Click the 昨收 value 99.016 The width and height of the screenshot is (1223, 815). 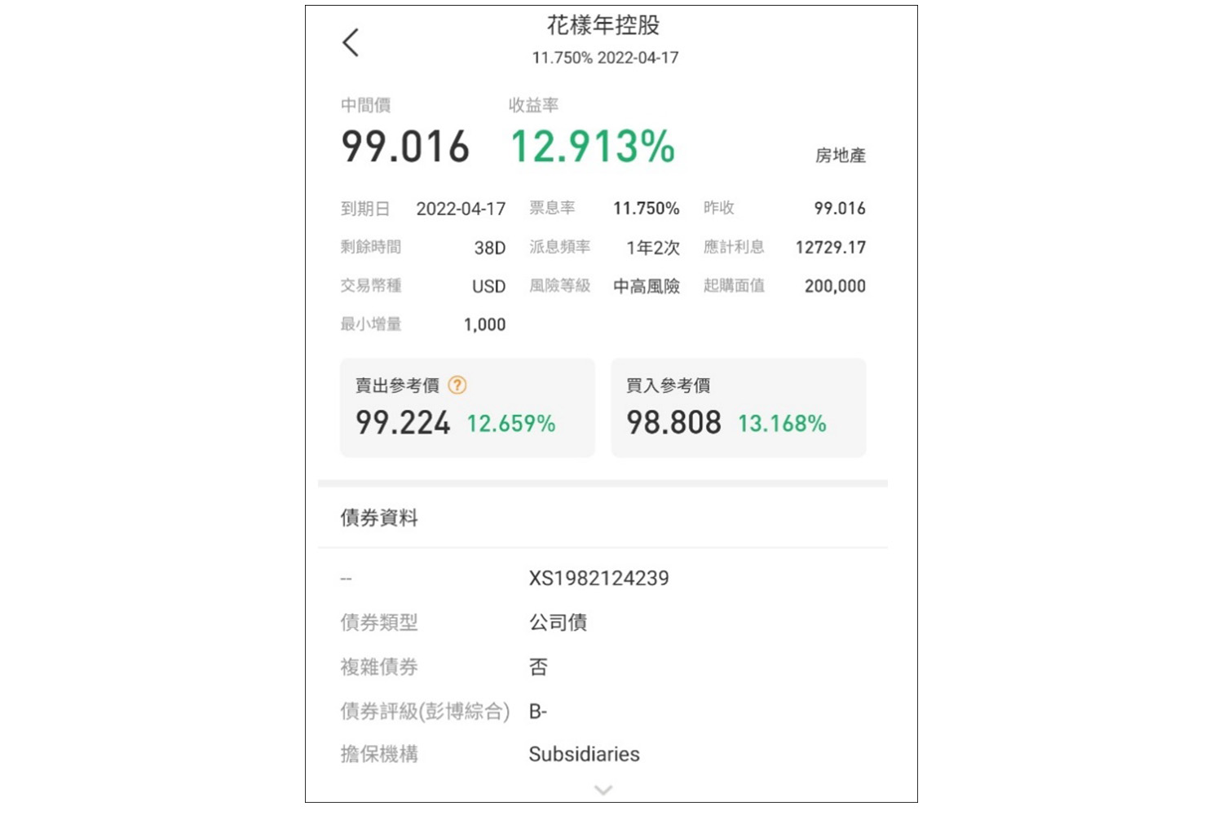840,209
